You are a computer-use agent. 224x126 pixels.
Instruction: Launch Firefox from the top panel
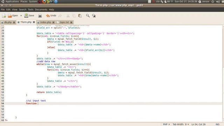44,1
